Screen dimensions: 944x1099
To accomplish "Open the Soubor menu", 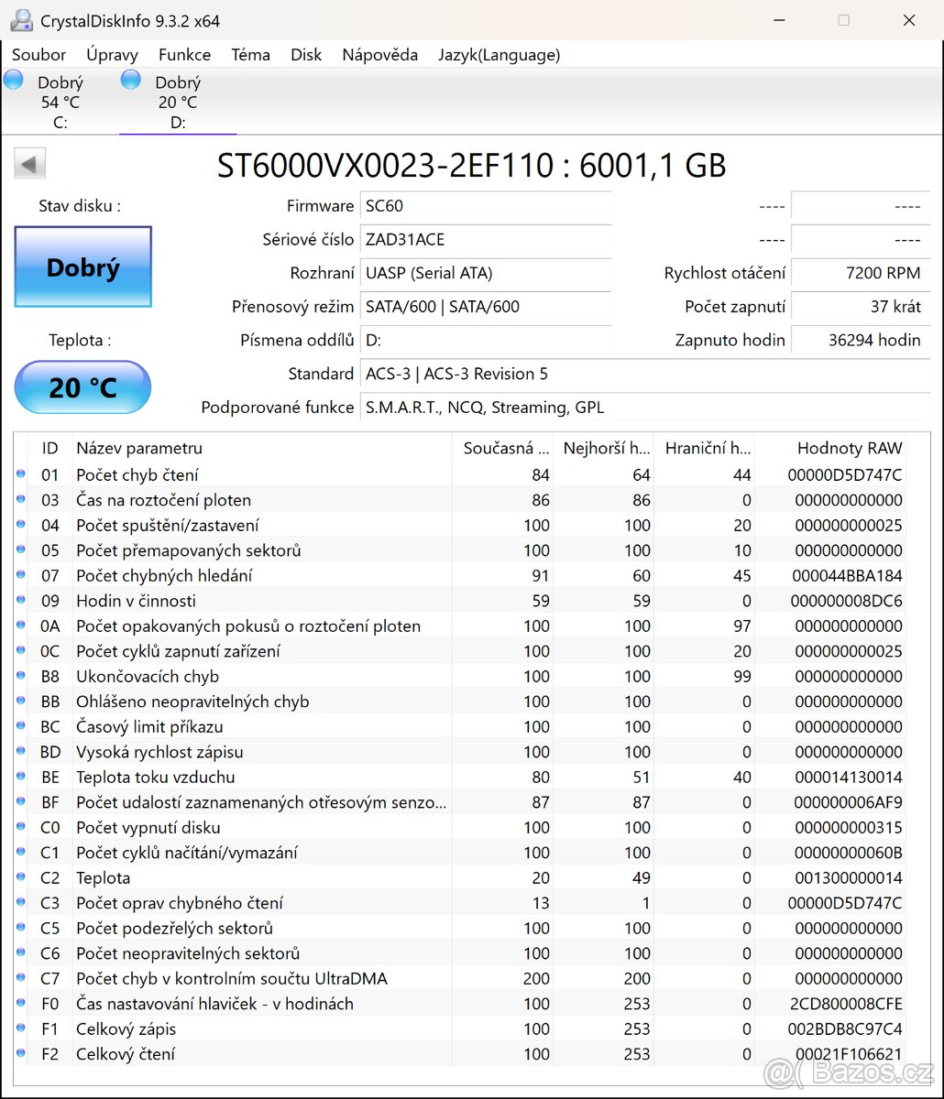I will [38, 55].
